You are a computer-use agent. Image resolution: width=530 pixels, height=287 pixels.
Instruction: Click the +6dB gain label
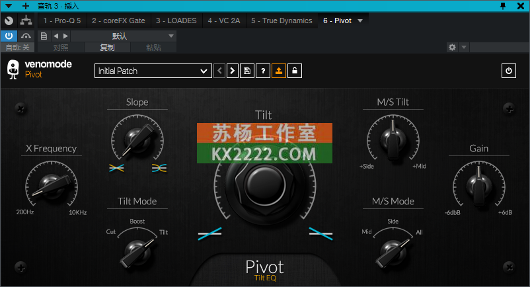pyautogui.click(x=505, y=213)
